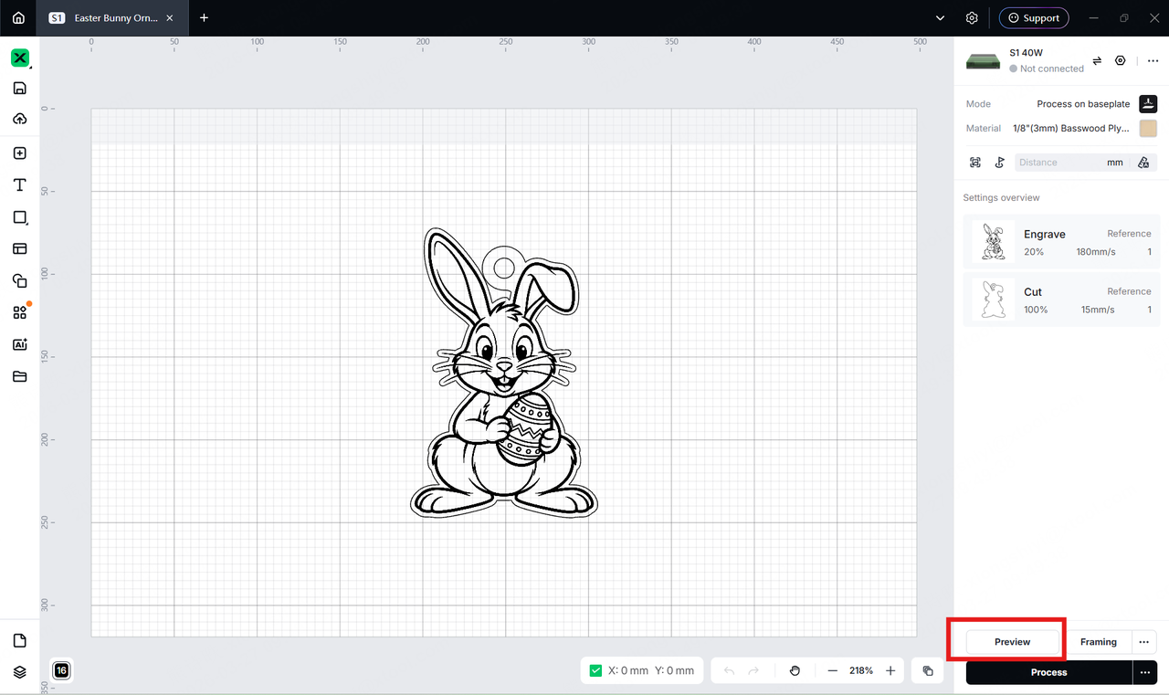The image size is (1169, 695).
Task: Open the Framing more options ellipsis
Action: click(1144, 642)
